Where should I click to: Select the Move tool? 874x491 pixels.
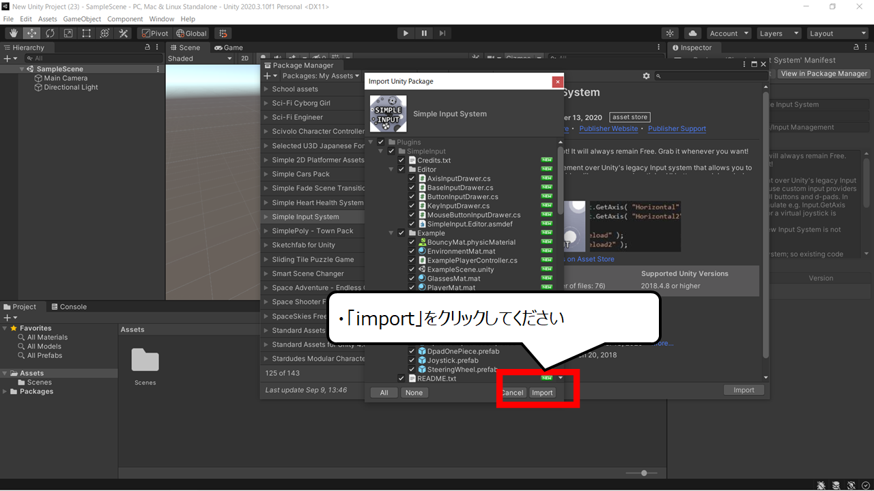click(x=31, y=33)
